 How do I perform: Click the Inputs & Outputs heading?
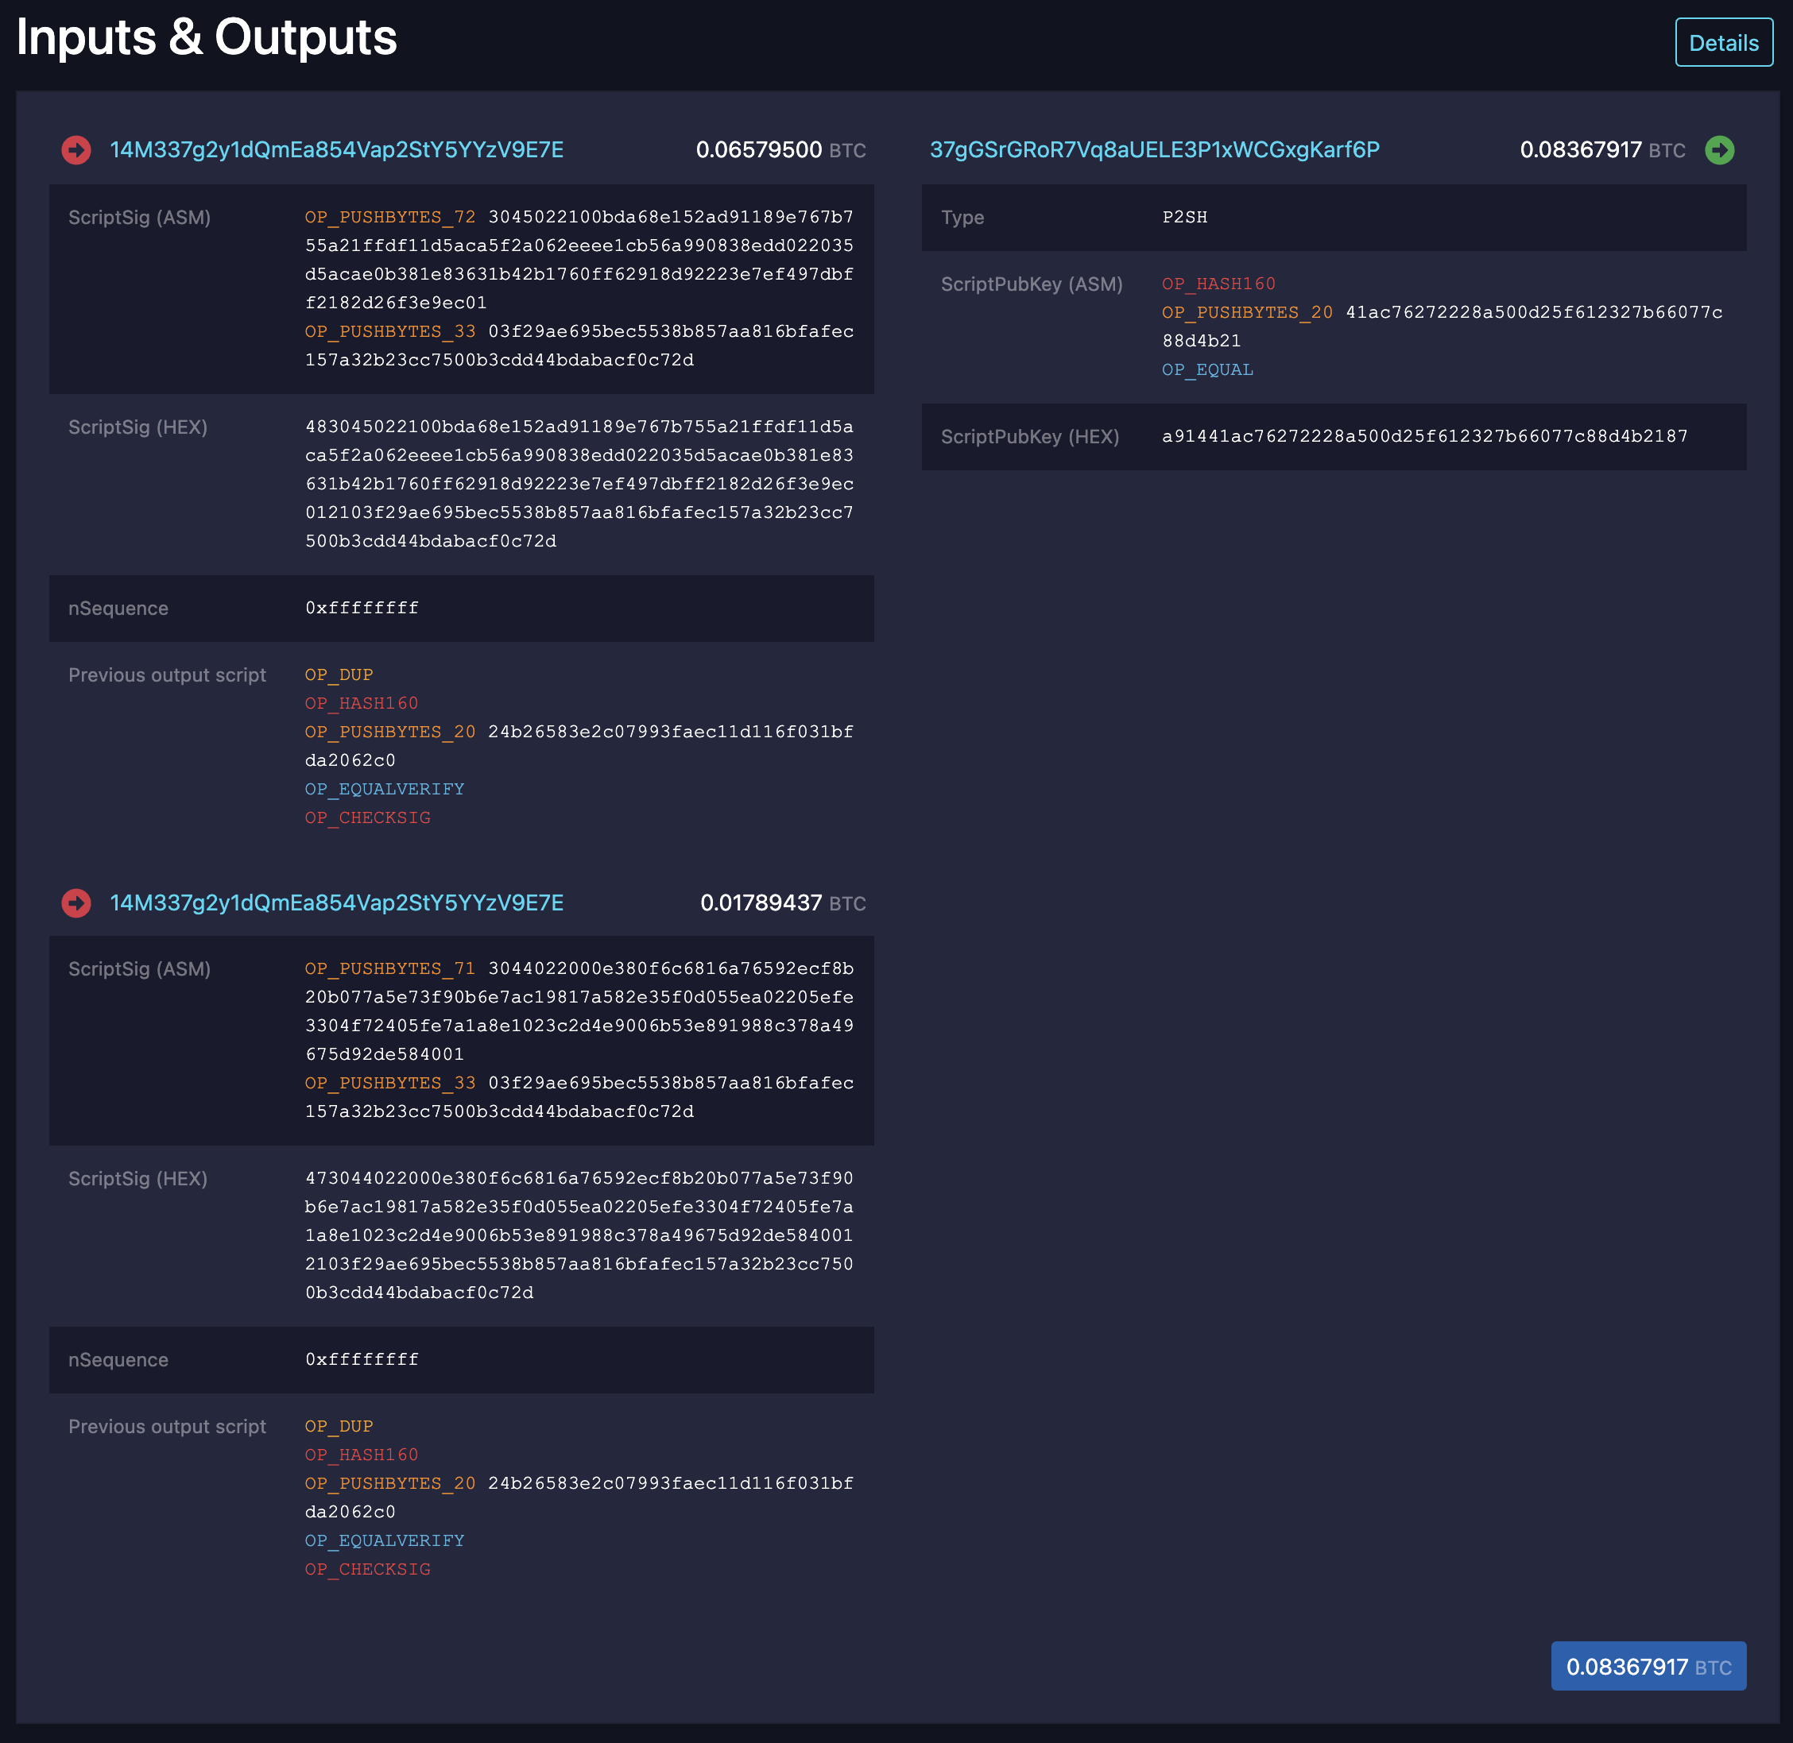206,37
